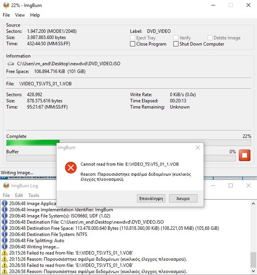Click the Time Remaining value Unknown
The image size is (257, 275).
pos(180,107)
